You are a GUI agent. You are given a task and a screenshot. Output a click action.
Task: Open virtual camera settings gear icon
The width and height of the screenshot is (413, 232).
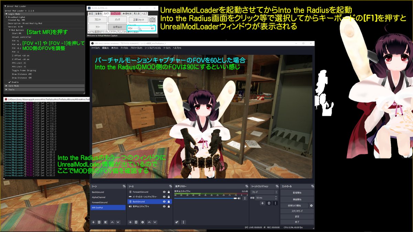311,206
